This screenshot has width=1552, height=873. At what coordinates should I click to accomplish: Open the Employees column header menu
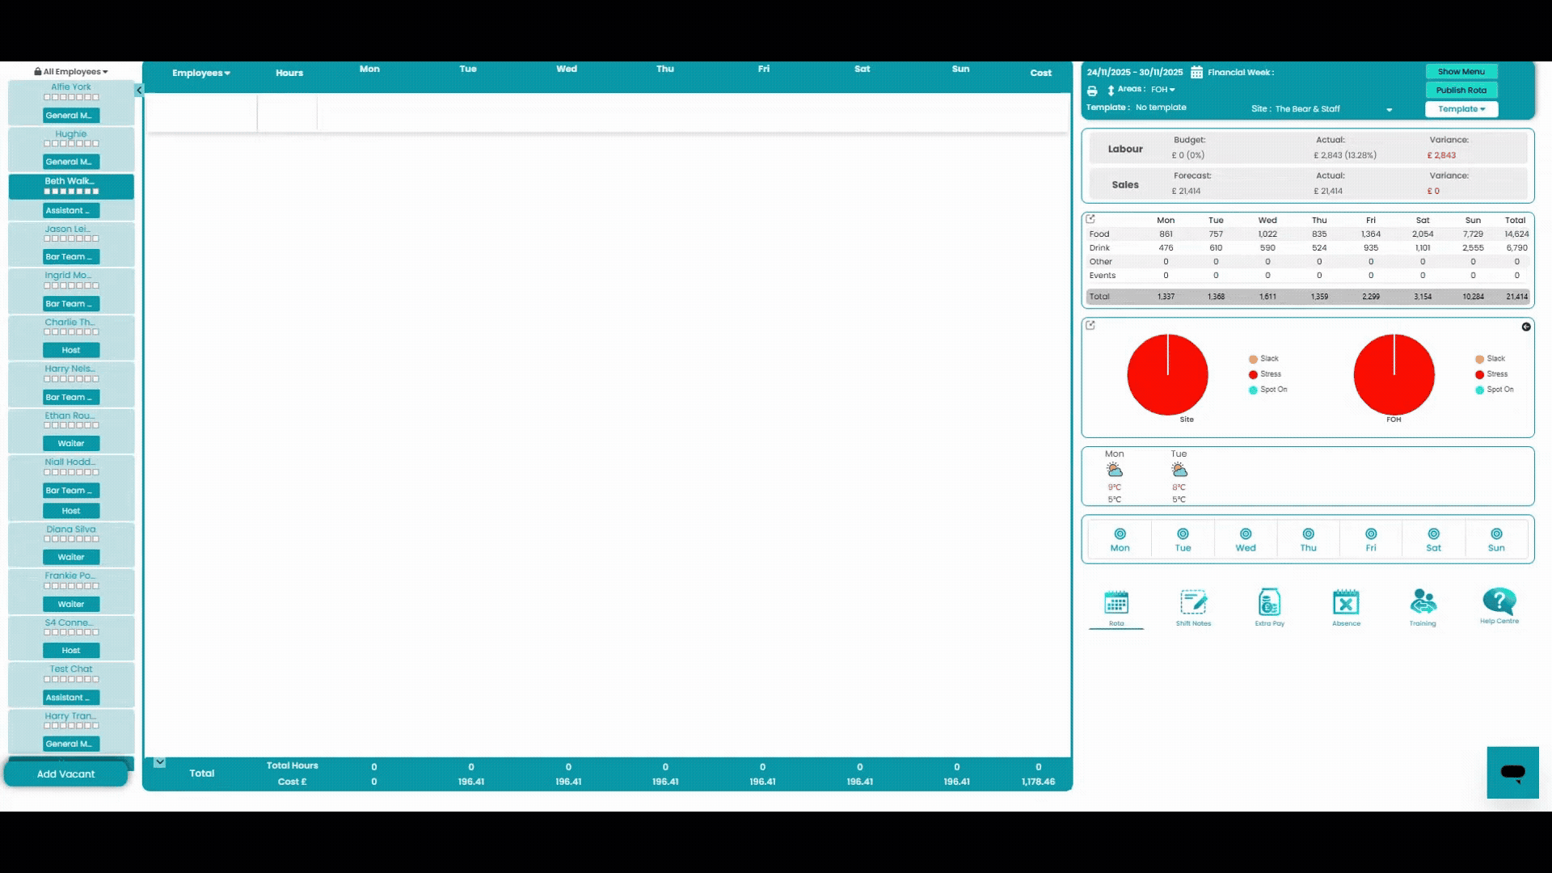pos(200,73)
